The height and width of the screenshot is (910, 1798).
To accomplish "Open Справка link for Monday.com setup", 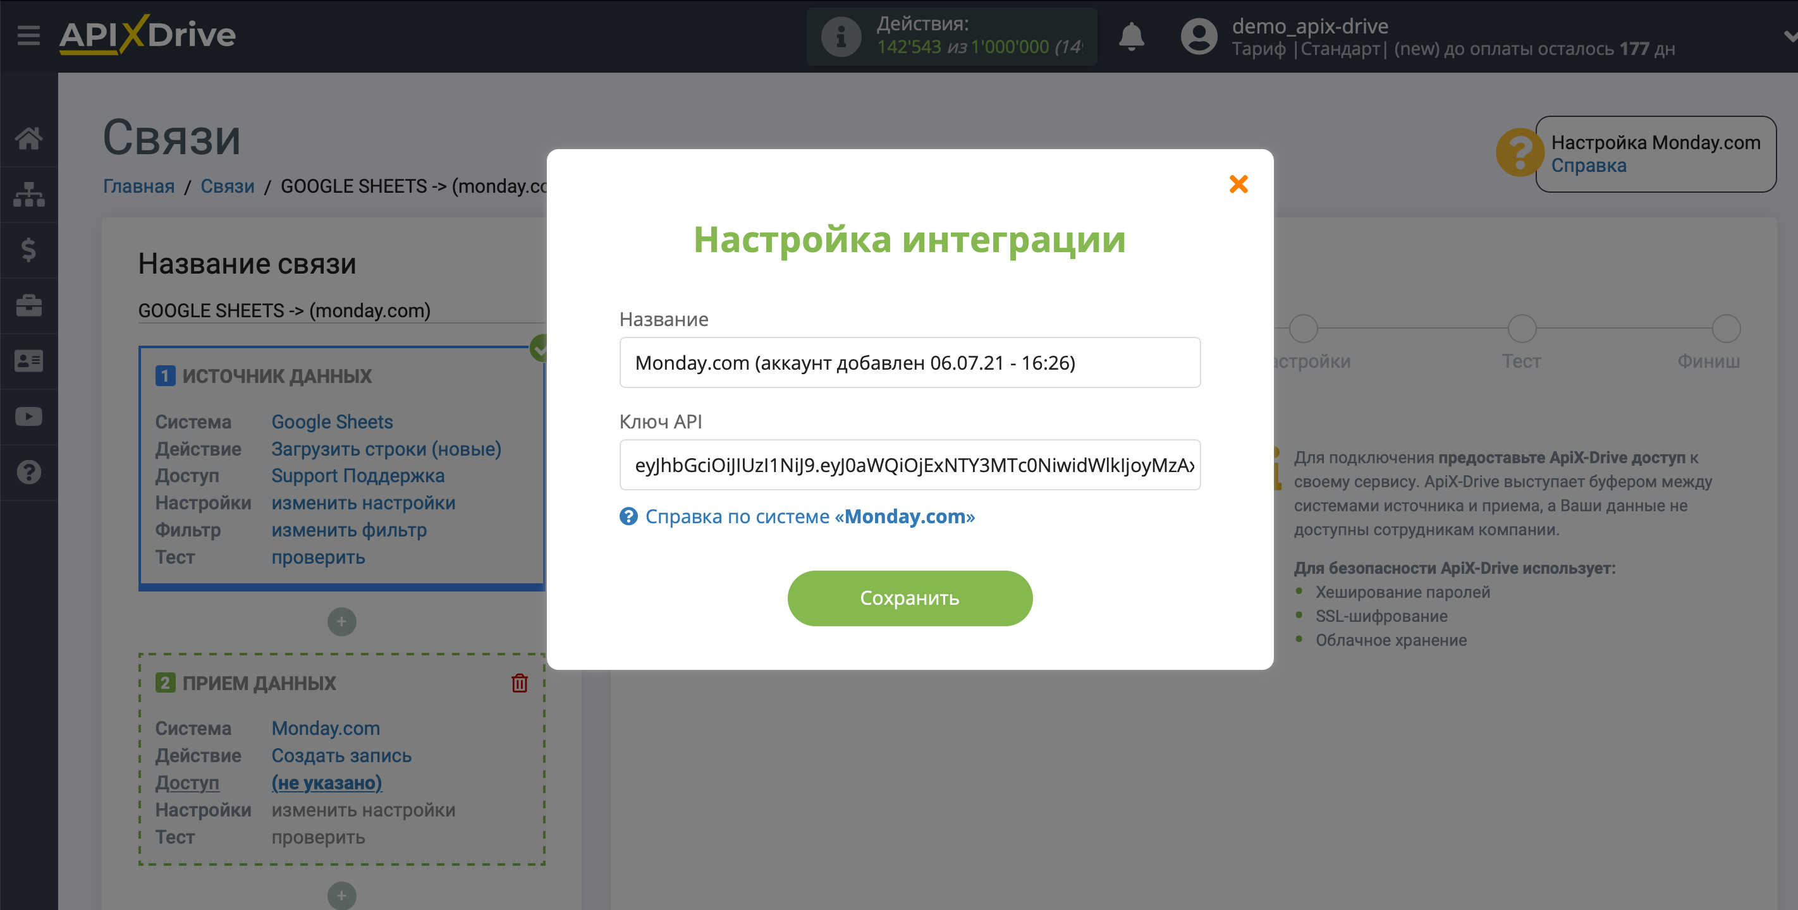I will coord(1589,166).
